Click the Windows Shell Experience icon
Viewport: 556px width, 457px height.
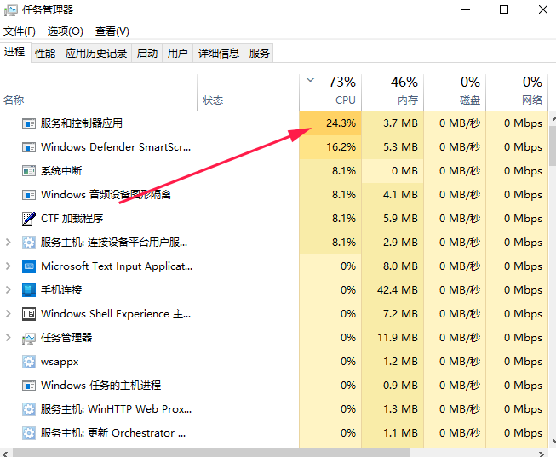tap(29, 314)
